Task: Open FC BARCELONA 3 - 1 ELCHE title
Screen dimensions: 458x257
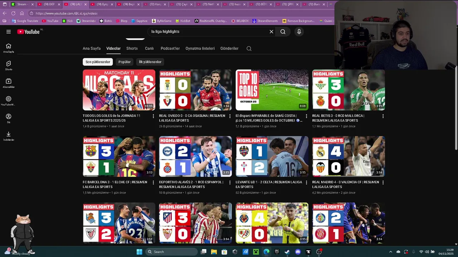Action: (115, 185)
